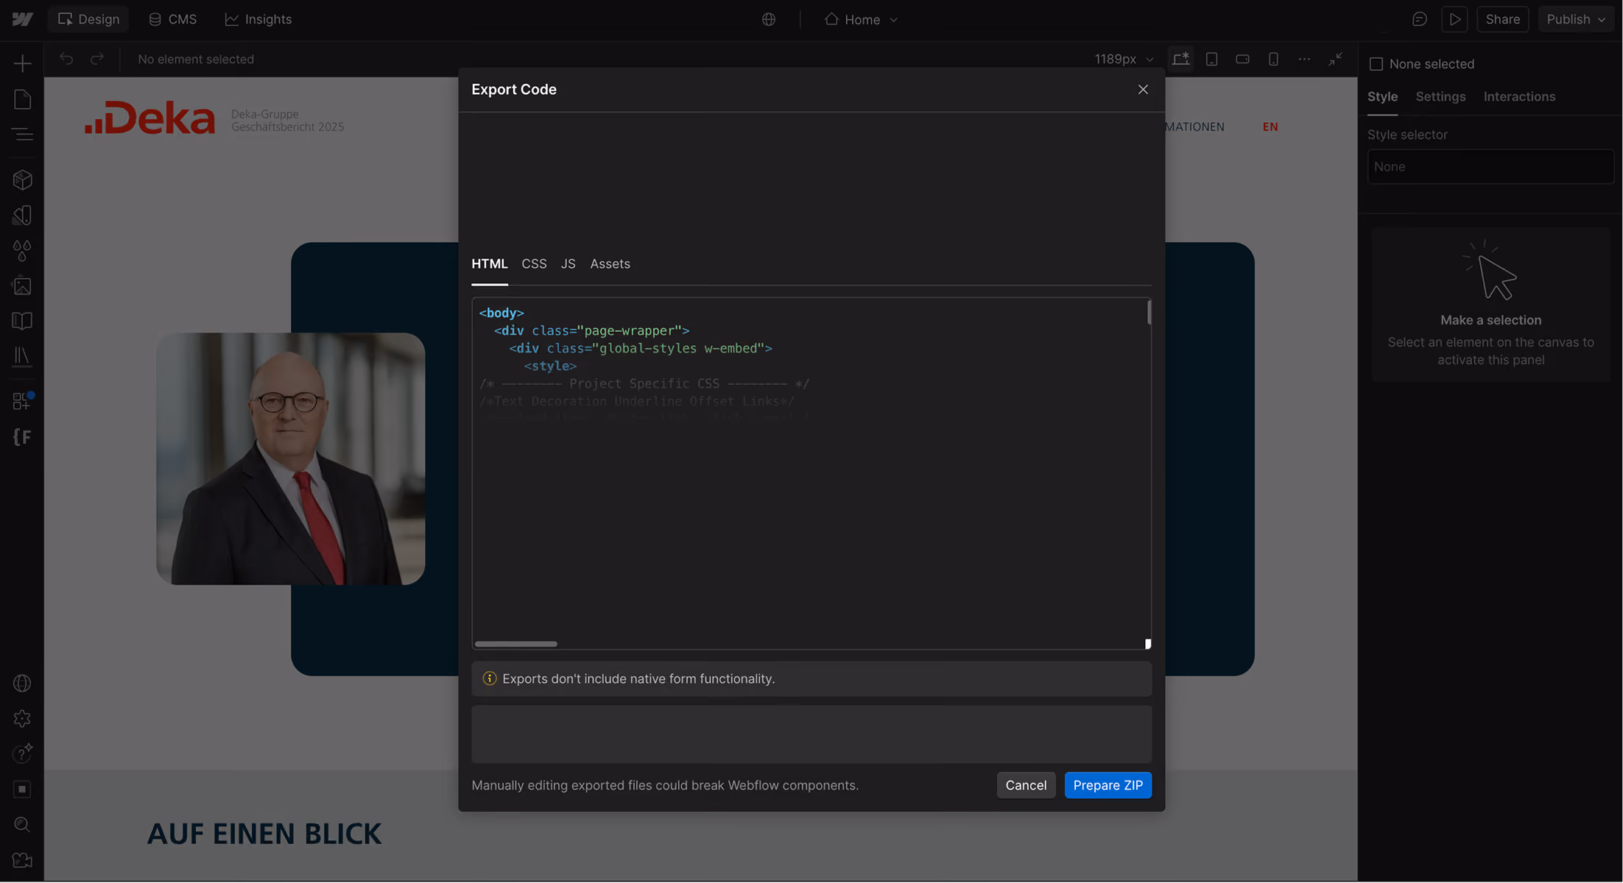Image resolution: width=1623 pixels, height=883 pixels.
Task: Open the Publish dropdown
Action: pyautogui.click(x=1576, y=19)
